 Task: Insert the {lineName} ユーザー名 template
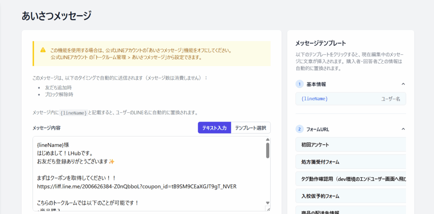coord(350,99)
